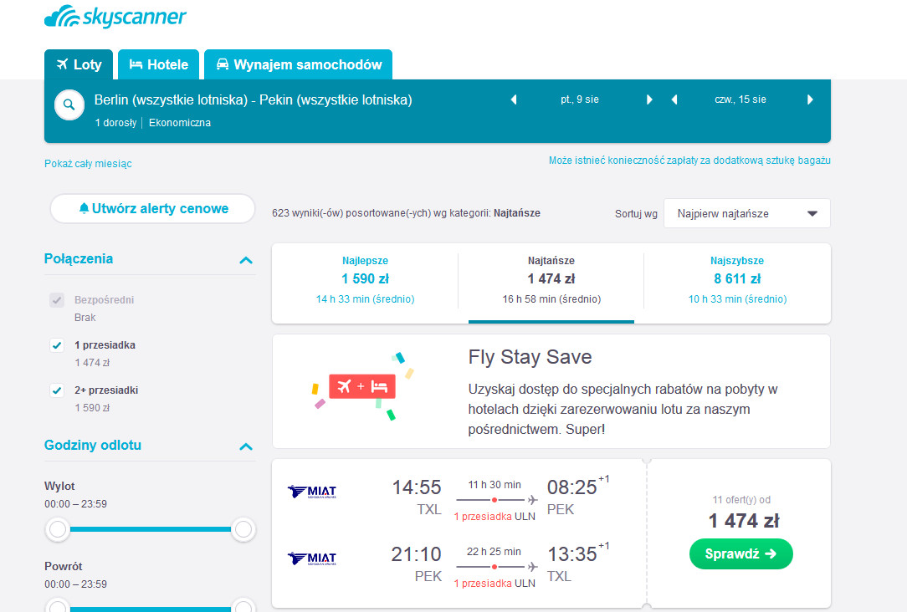Image resolution: width=907 pixels, height=612 pixels.
Task: Click the green Sprawdź button
Action: coord(741,553)
